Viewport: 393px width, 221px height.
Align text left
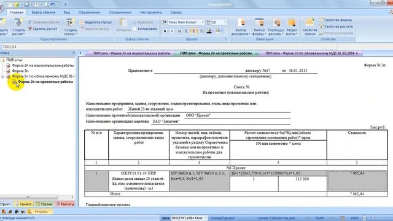[187, 31]
